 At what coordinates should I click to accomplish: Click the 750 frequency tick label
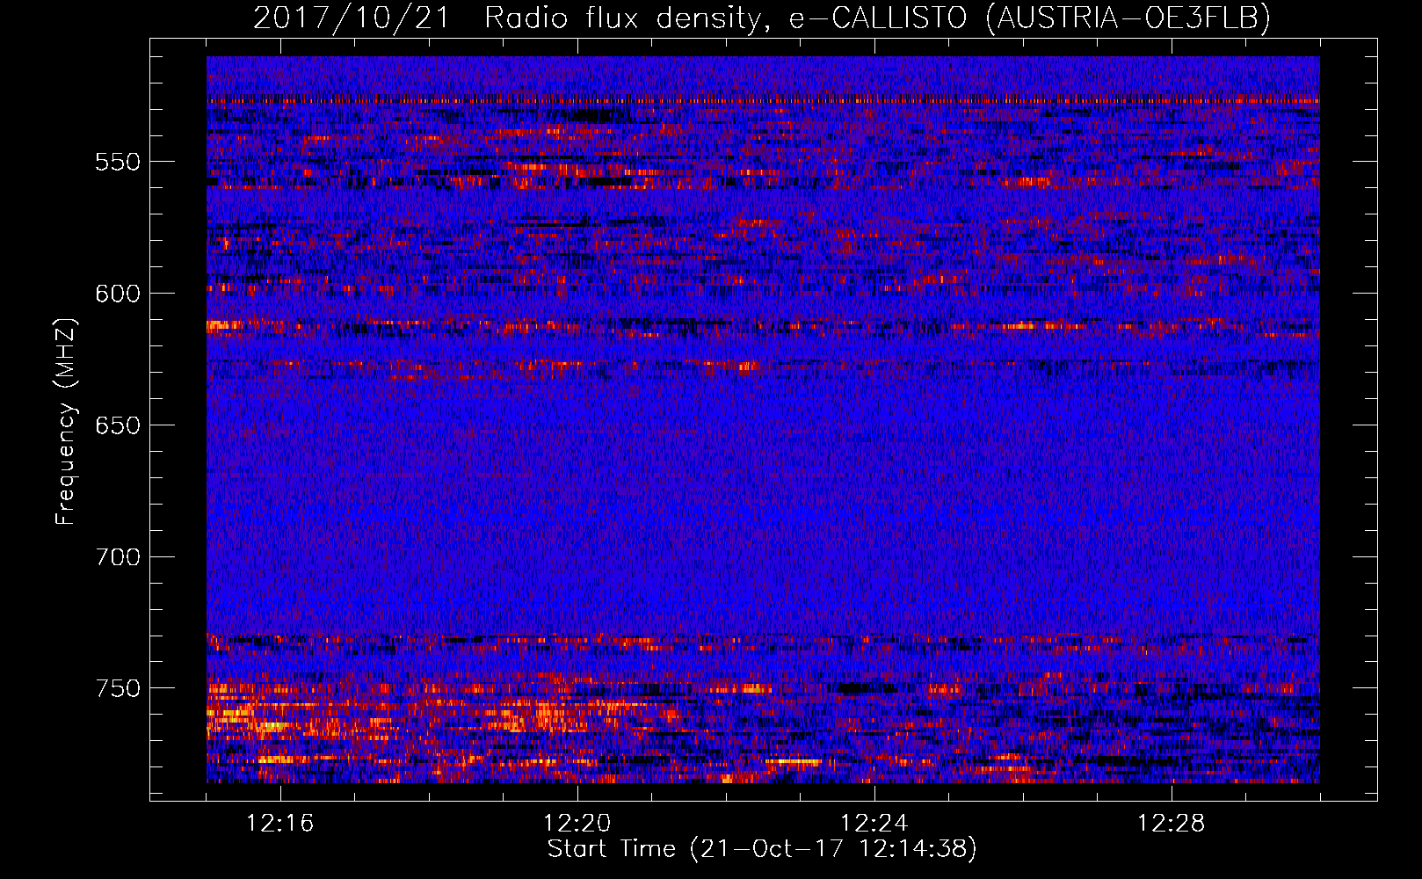[x=118, y=688]
